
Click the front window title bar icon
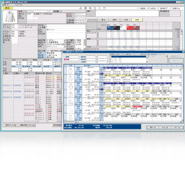pos(63,52)
